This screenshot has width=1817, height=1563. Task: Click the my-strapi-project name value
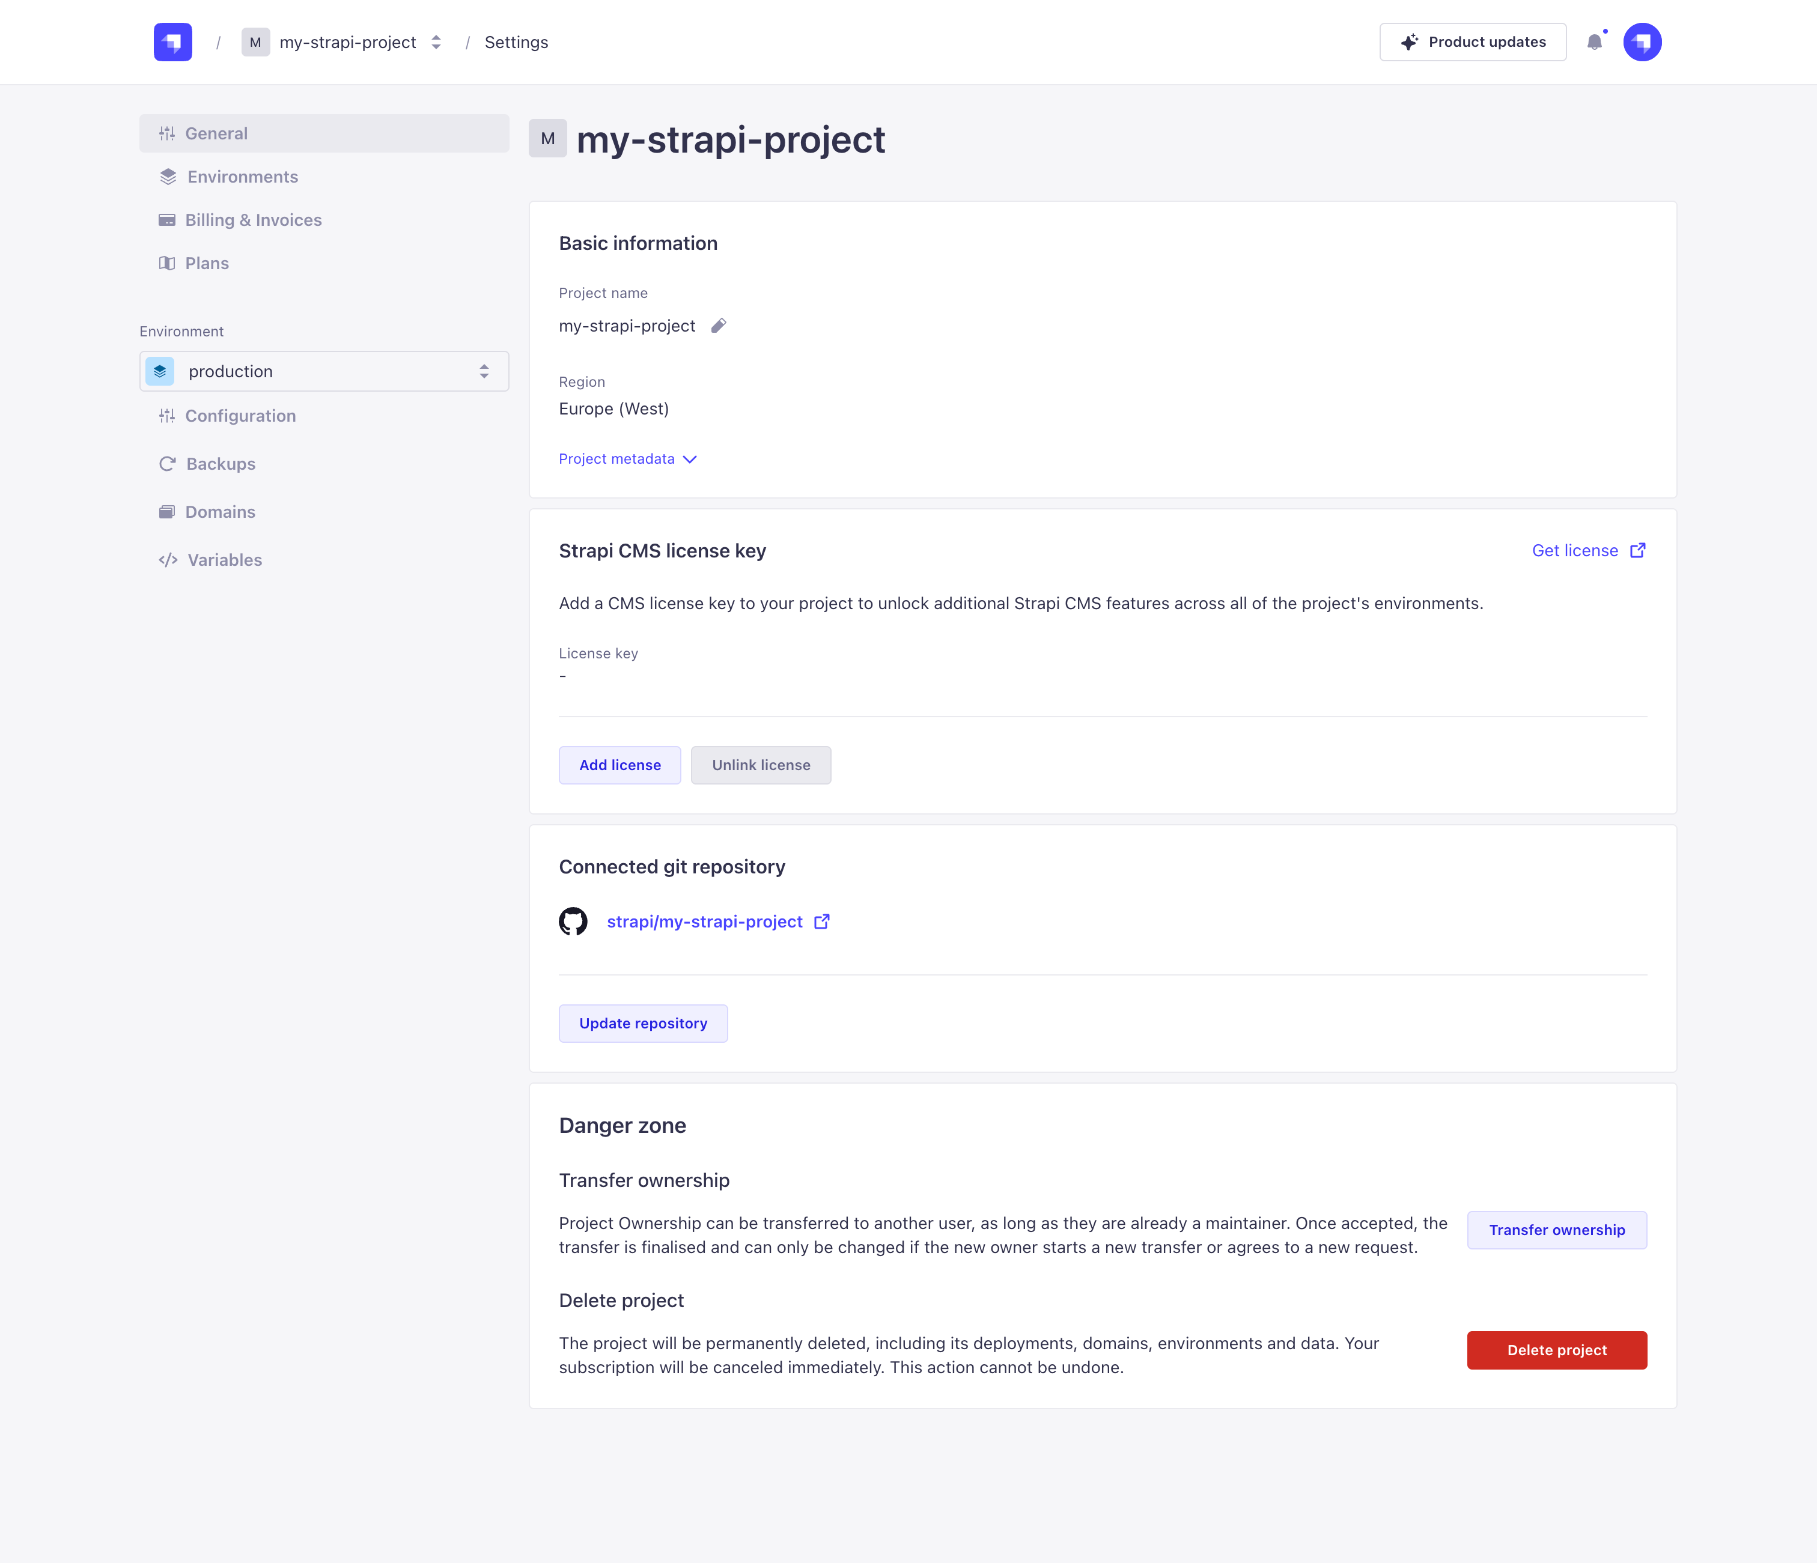tap(627, 326)
